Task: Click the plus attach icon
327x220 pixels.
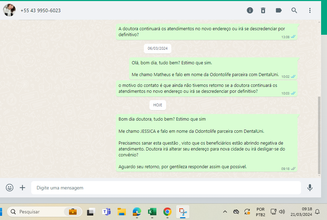Action: 23,188
